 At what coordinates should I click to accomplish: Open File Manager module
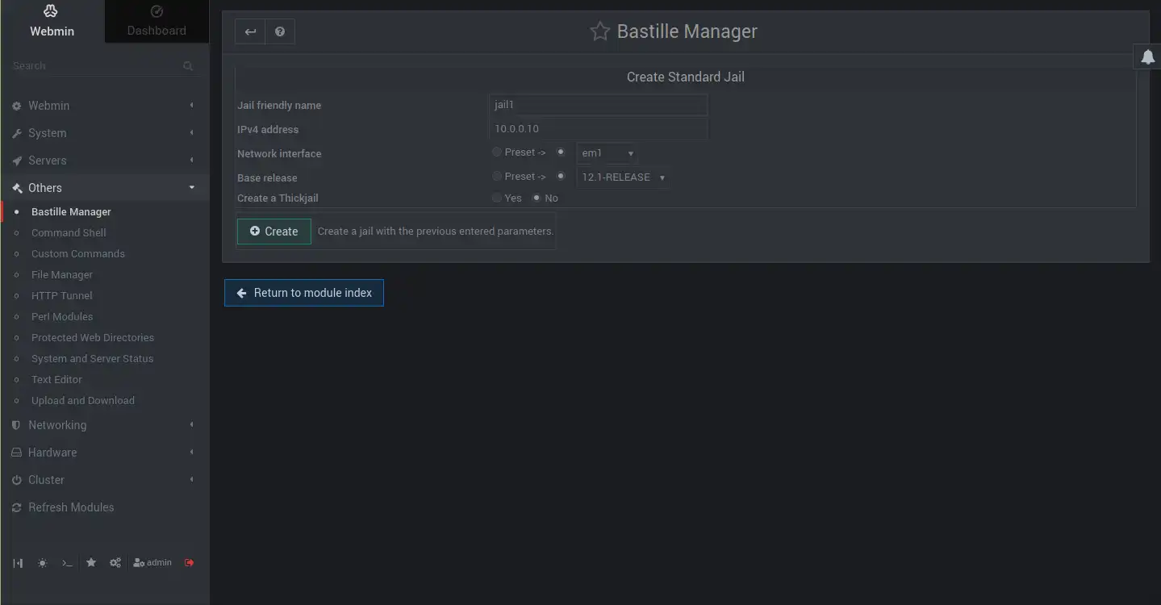click(x=62, y=275)
